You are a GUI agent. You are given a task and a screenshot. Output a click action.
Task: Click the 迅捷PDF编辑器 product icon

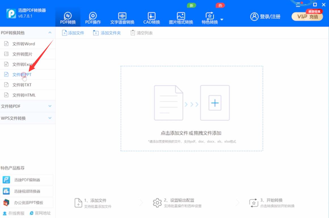[x=6, y=180]
